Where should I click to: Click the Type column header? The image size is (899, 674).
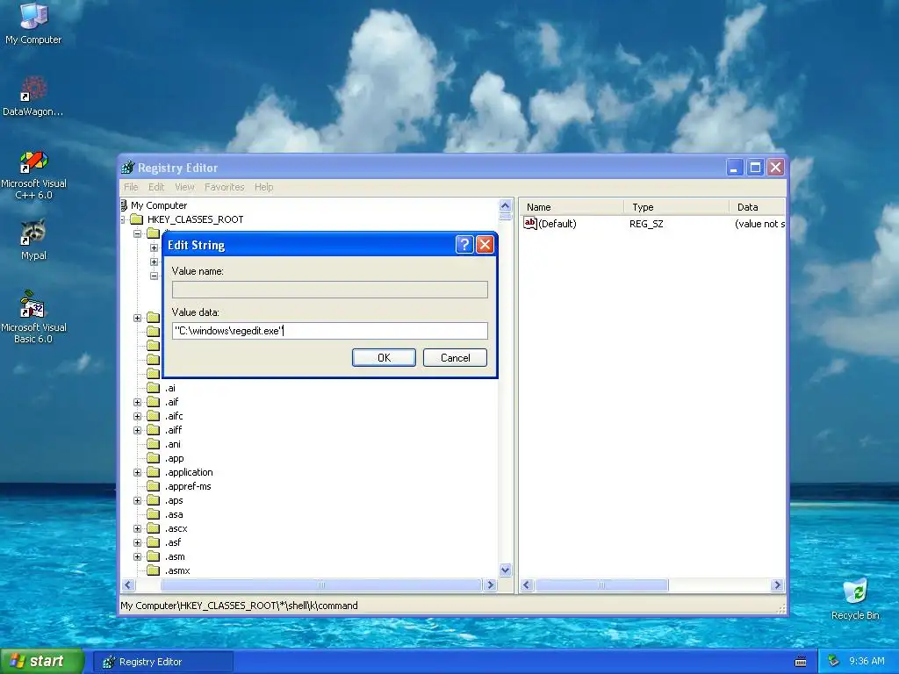[x=677, y=207]
